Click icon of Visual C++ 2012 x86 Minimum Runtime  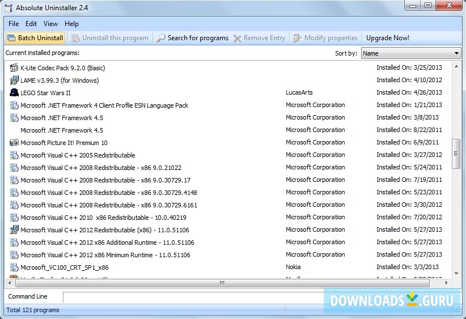coord(14,255)
